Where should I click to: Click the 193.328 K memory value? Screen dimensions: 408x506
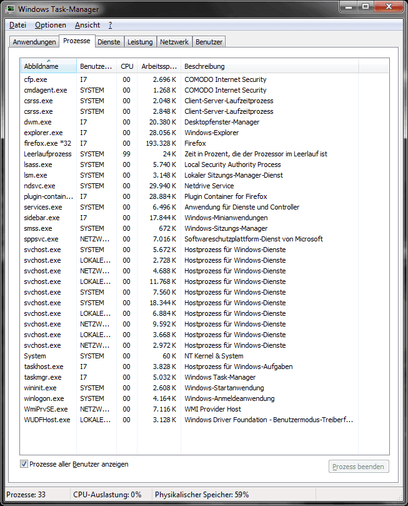coord(161,143)
